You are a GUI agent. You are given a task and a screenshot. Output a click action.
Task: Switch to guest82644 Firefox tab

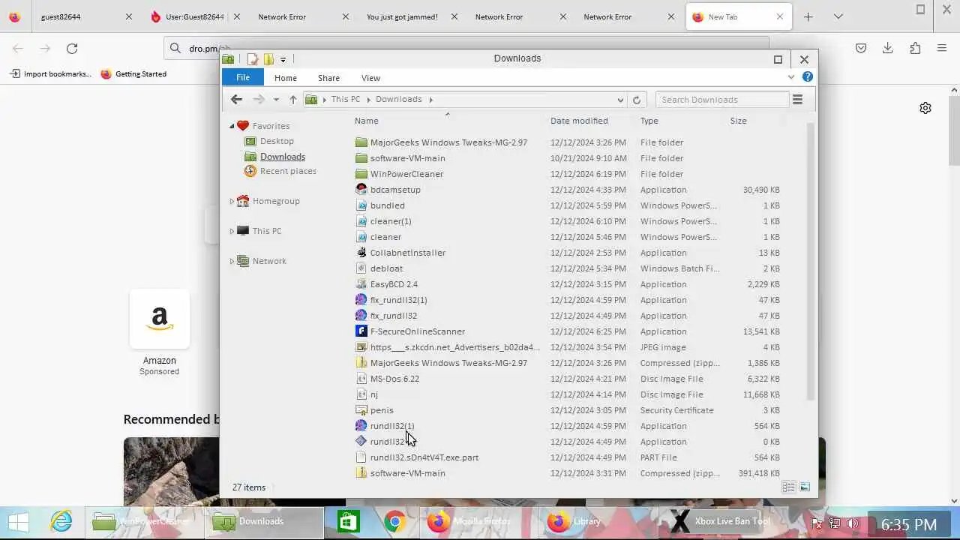84,16
